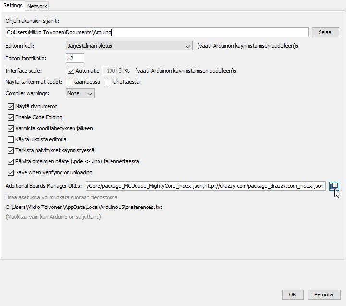Click the 'Ohjelmakansion sijainti:' label
346x306 pixels.
pyautogui.click(x=32, y=21)
